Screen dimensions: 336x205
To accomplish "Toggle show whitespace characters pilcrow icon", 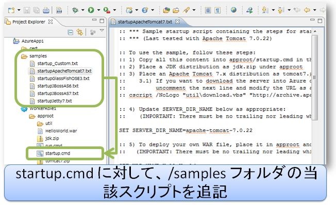I will (x=217, y=10).
